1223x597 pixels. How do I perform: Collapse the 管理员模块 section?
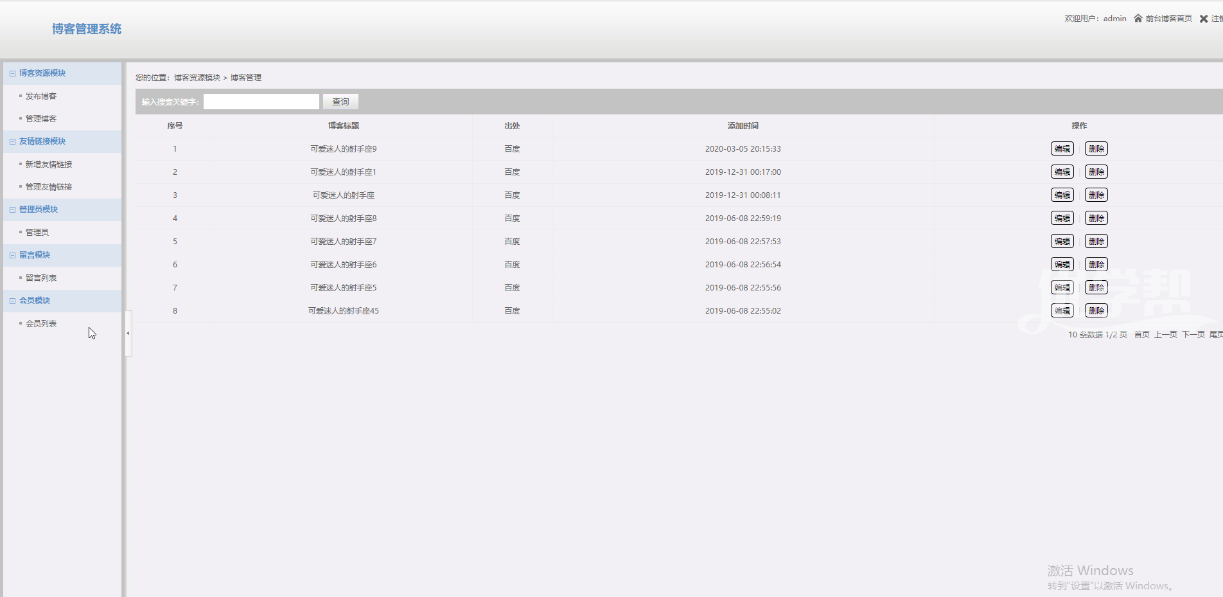[x=12, y=209]
